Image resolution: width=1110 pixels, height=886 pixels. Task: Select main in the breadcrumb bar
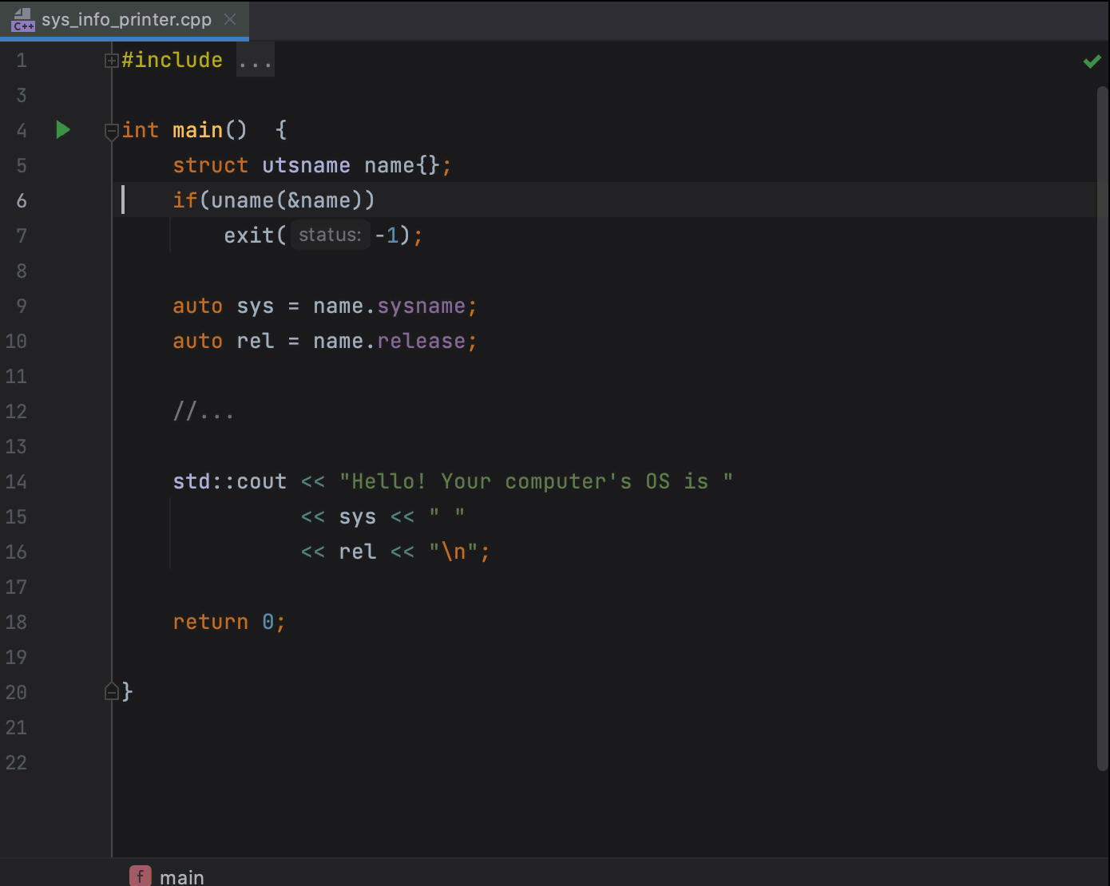pos(182,876)
